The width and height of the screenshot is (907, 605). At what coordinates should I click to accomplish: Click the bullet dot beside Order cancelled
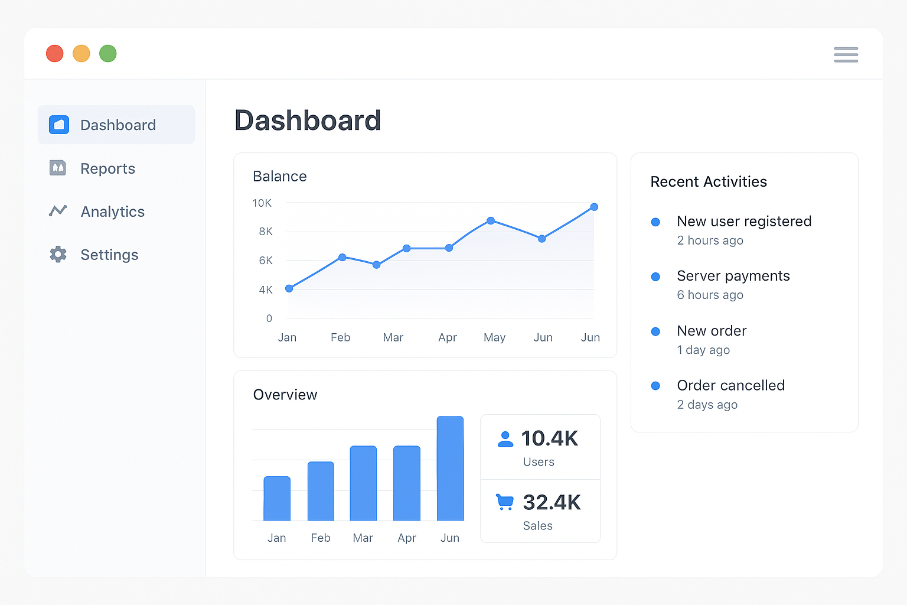pyautogui.click(x=655, y=386)
